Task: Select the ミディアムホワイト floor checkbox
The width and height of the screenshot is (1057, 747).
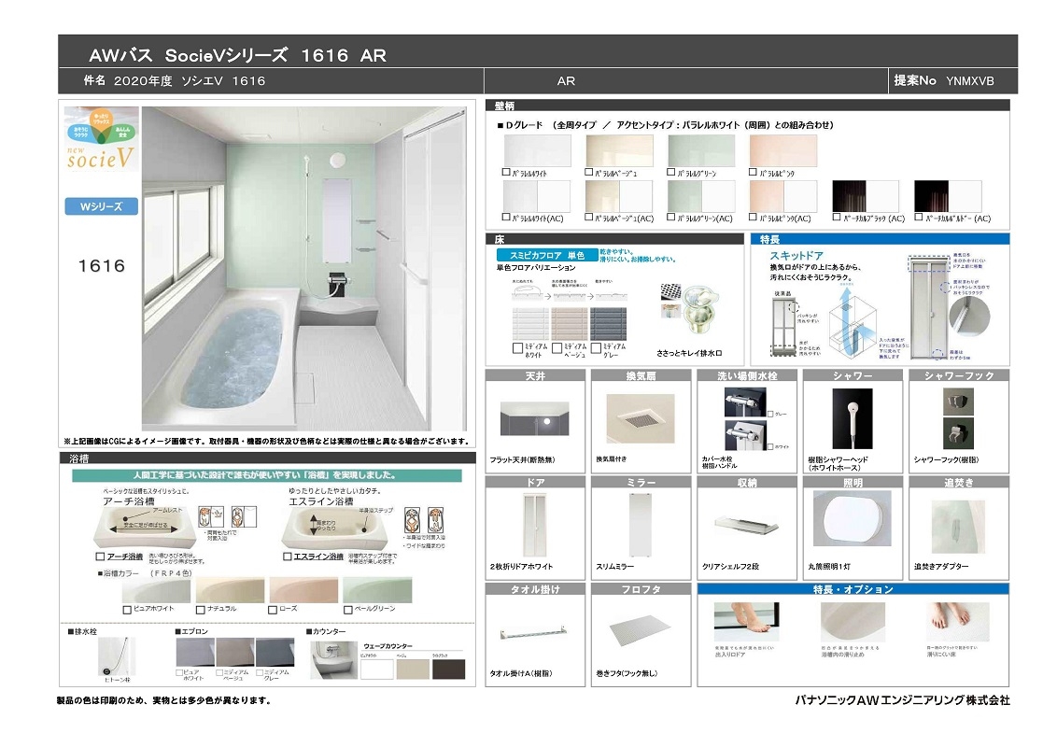Action: pyautogui.click(x=517, y=348)
